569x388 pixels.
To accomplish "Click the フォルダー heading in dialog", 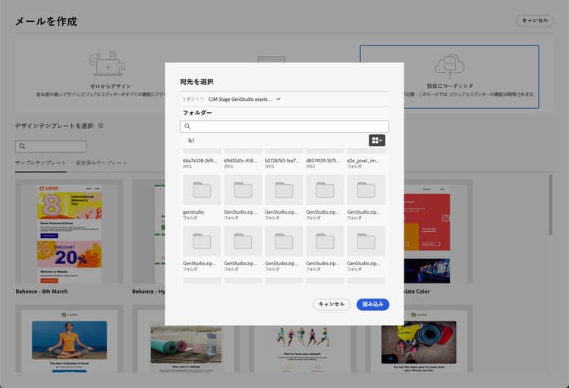I will pyautogui.click(x=197, y=113).
